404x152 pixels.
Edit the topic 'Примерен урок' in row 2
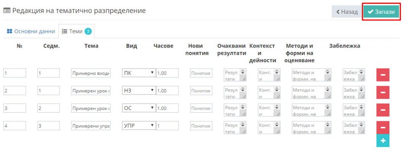click(91, 91)
